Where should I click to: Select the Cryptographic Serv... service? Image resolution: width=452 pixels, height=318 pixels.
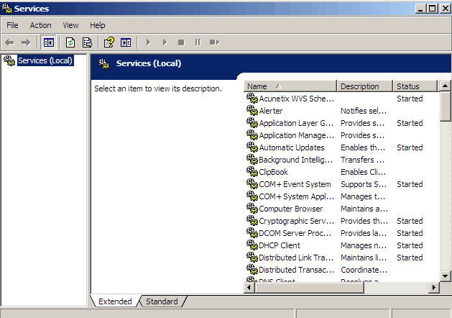click(296, 221)
